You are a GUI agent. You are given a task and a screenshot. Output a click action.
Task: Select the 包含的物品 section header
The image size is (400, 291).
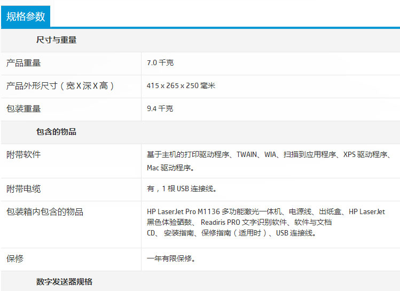pos(56,132)
